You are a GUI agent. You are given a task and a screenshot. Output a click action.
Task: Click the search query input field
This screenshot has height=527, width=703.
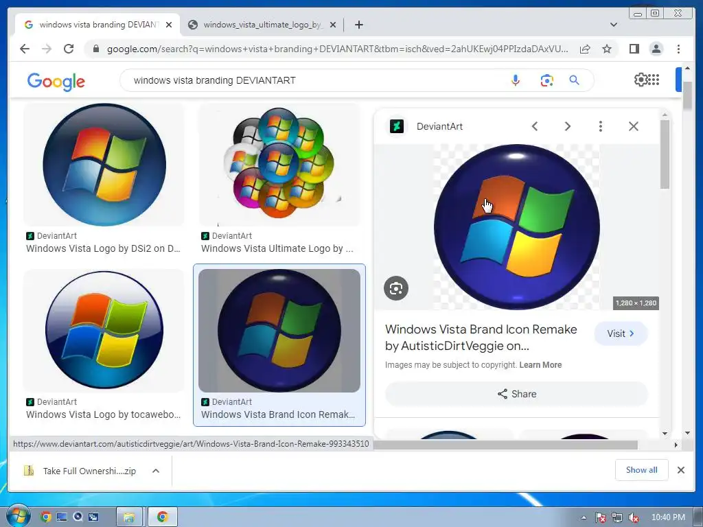(314, 80)
